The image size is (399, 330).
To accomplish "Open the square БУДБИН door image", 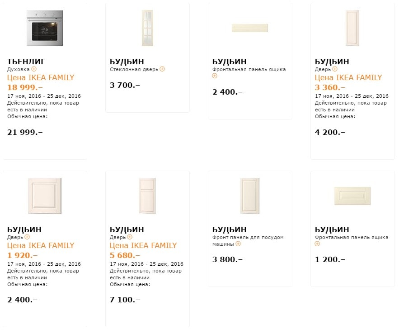I will click(x=45, y=196).
